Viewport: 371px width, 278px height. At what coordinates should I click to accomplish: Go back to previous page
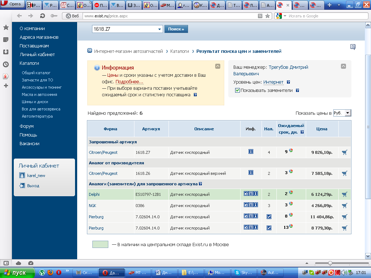click(x=20, y=16)
